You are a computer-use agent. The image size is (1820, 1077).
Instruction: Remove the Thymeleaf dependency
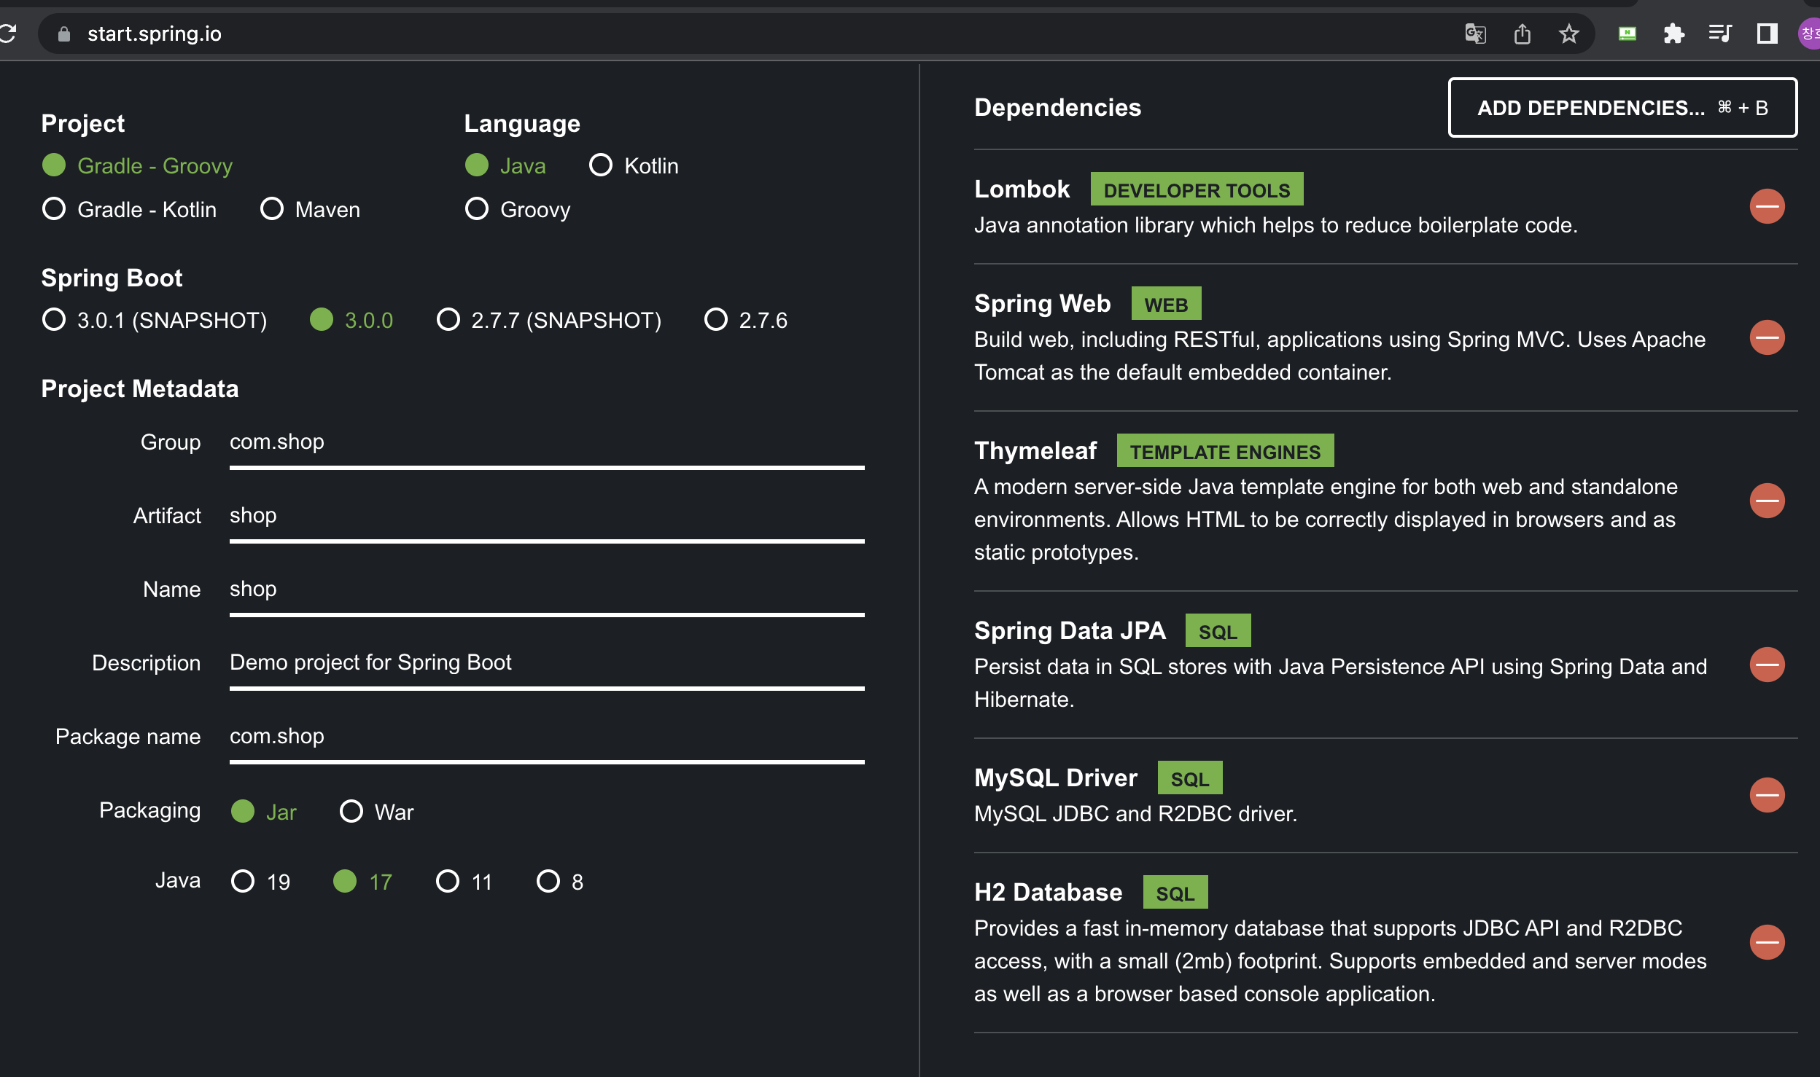tap(1767, 501)
